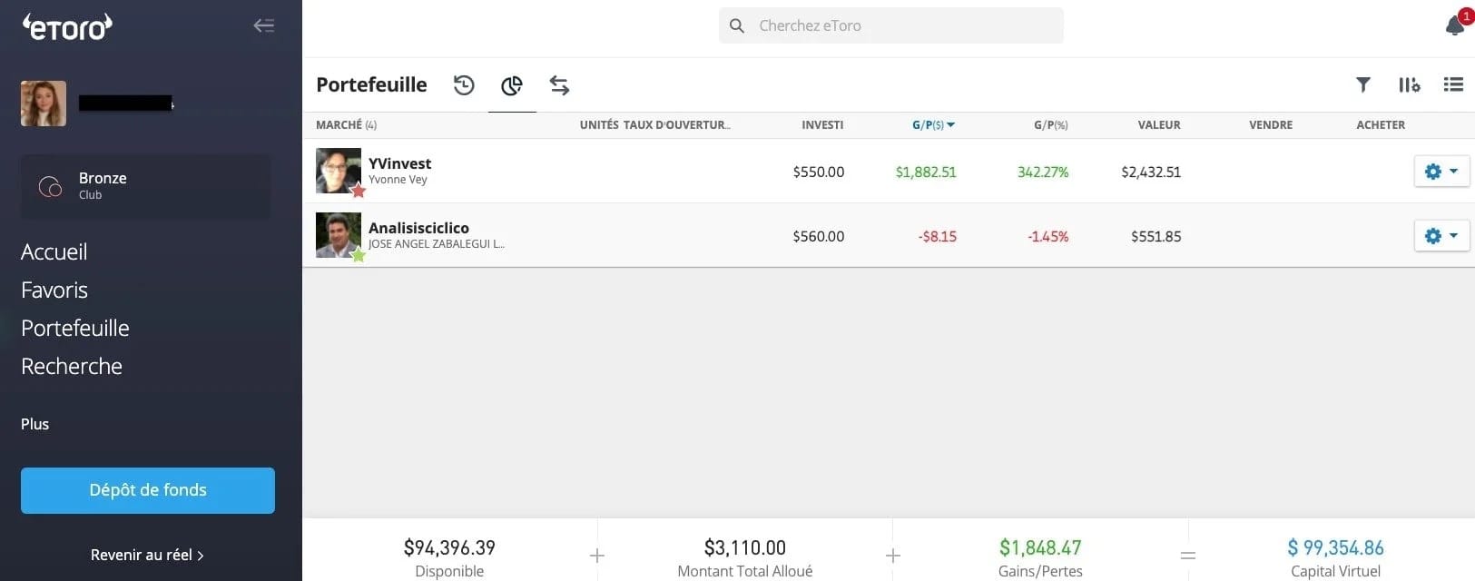Switch to list view icon
Screen dimensions: 1475x581
click(x=1453, y=84)
